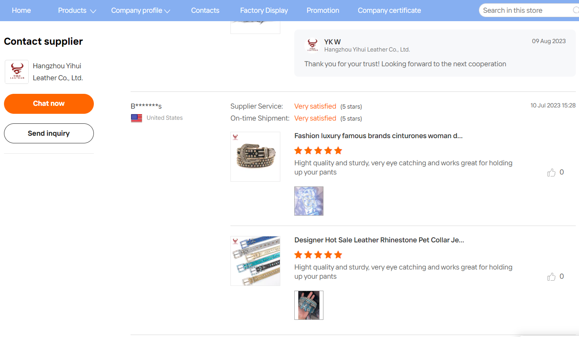The image size is (579, 337).
Task: View the reviewer photo of belt held in hand
Action: coord(309,305)
